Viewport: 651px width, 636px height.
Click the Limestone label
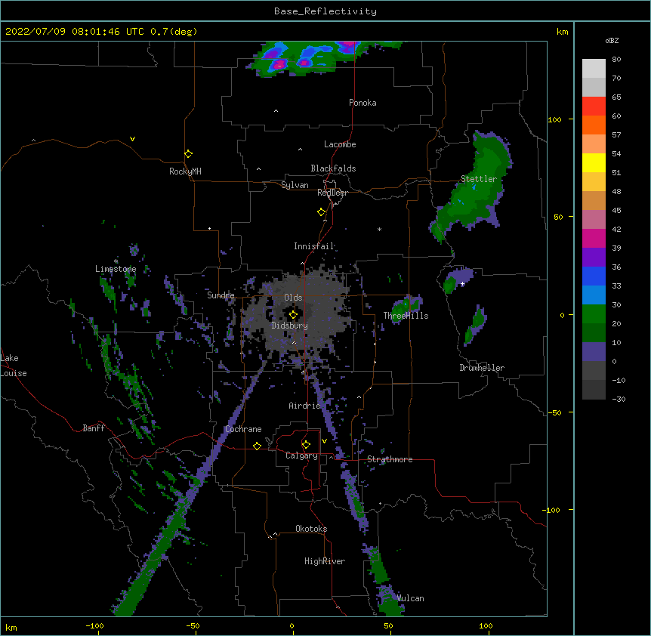tap(116, 269)
